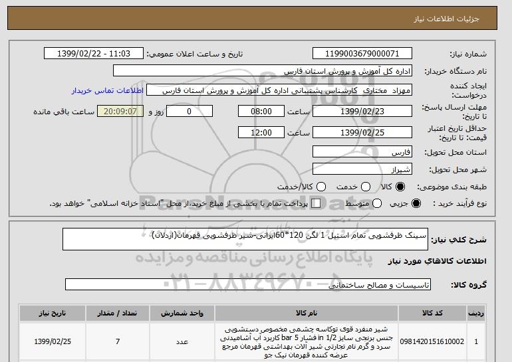Click the remaining days field showing 0
512x362 pixels.
click(190, 111)
